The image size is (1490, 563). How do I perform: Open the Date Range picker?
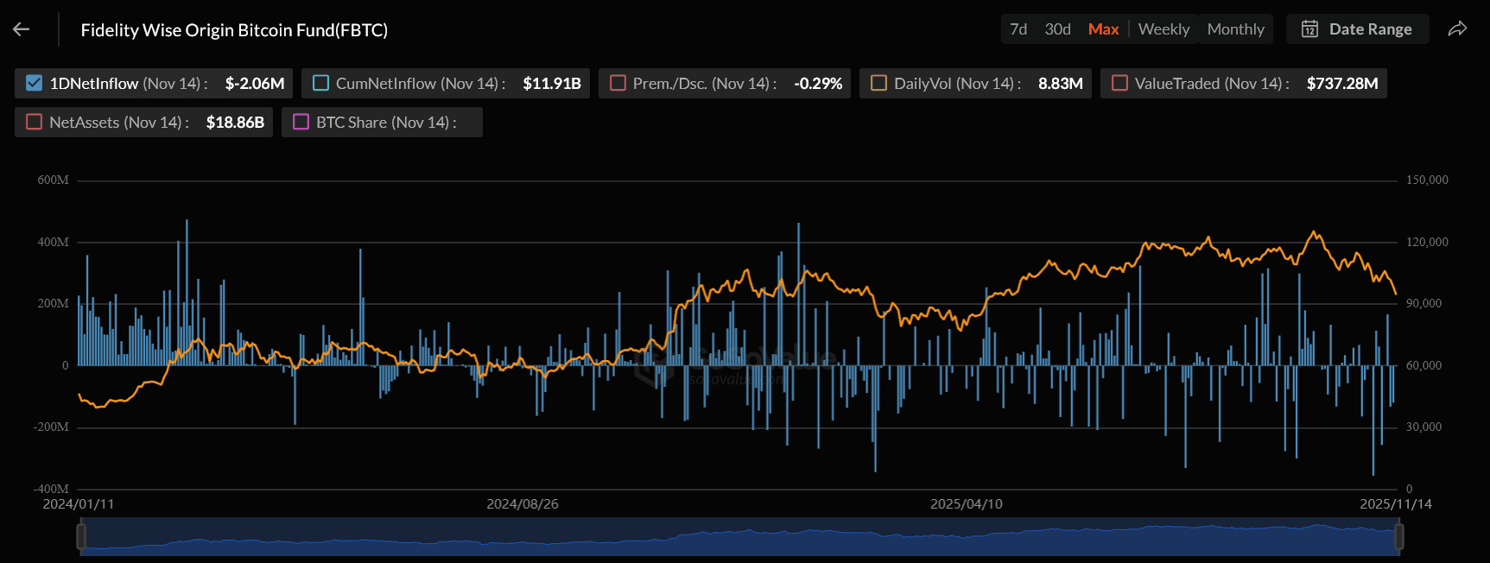[x=1369, y=29]
